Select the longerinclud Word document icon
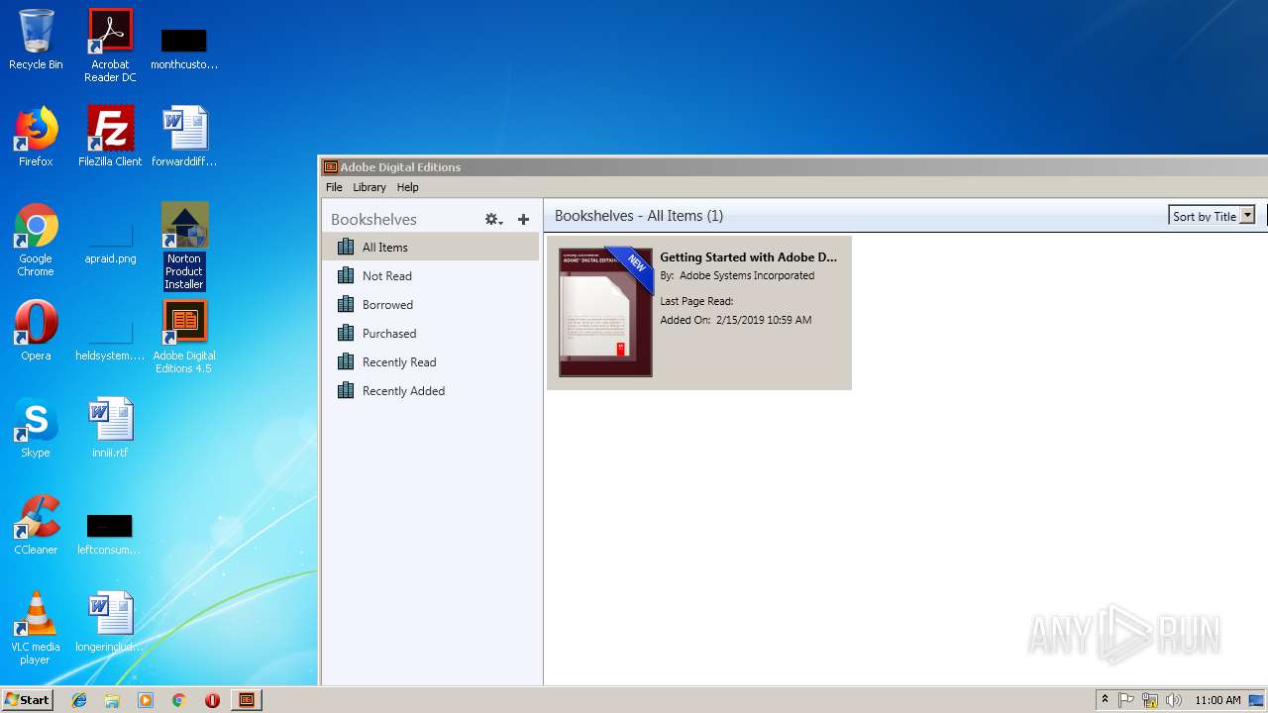The image size is (1268, 713). pos(110,622)
